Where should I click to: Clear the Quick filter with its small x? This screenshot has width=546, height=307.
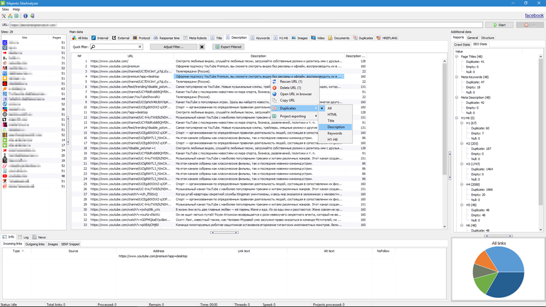coord(140,47)
